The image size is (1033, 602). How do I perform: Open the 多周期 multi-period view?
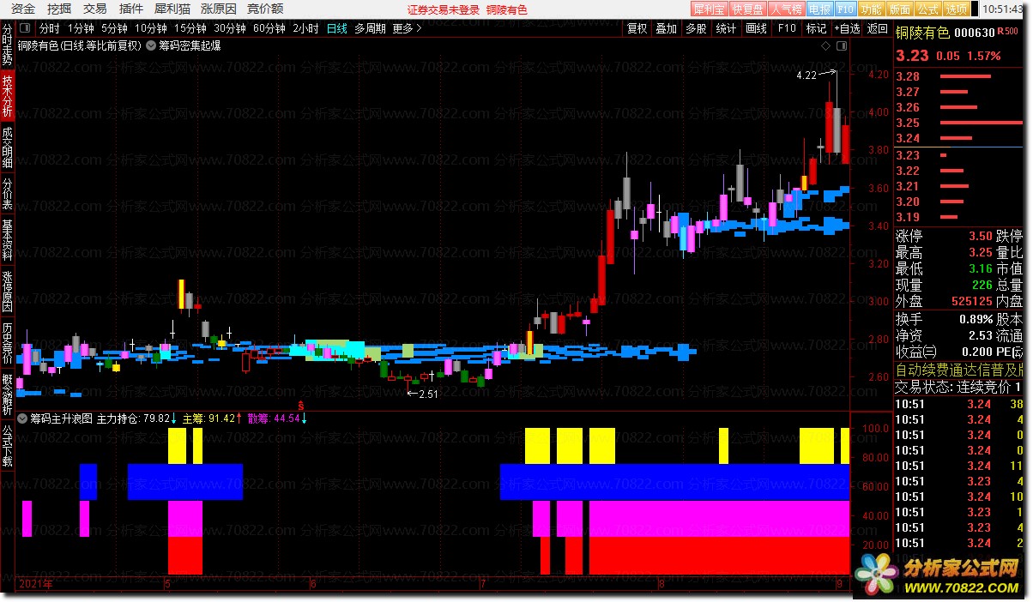pyautogui.click(x=370, y=28)
